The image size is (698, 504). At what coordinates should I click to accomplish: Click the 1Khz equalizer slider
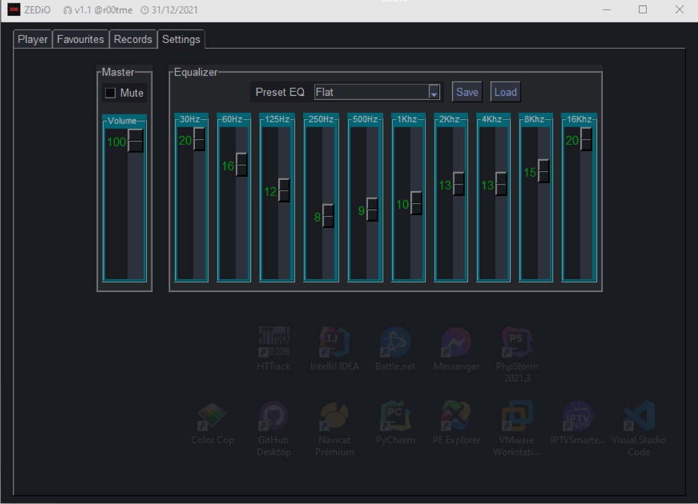[x=417, y=203]
